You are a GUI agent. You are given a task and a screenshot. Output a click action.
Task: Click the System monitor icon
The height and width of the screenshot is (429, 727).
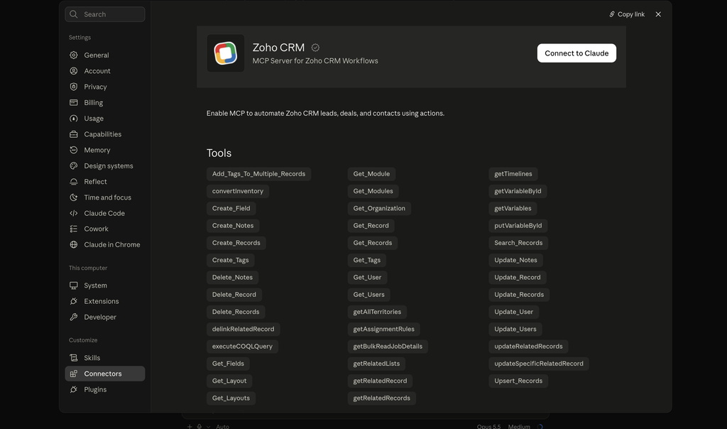coord(74,286)
